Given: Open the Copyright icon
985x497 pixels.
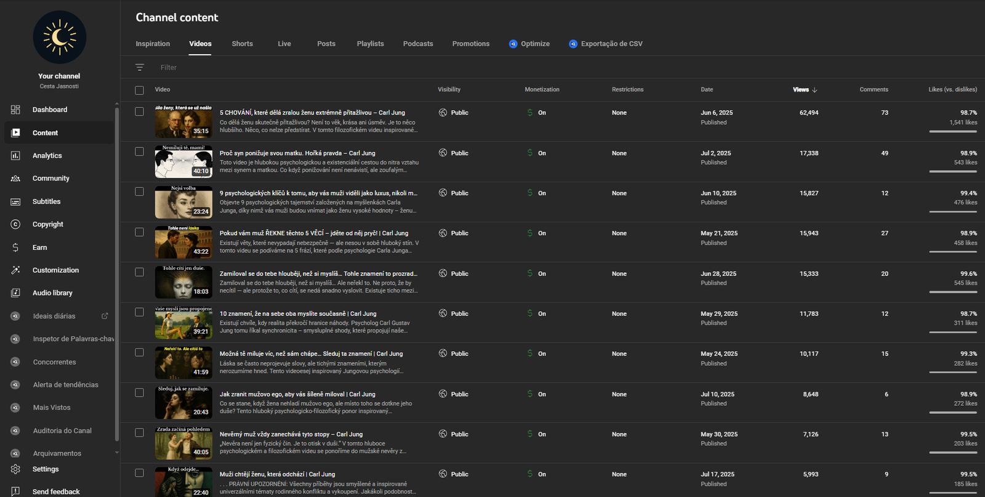Looking at the screenshot, I should pyautogui.click(x=15, y=224).
